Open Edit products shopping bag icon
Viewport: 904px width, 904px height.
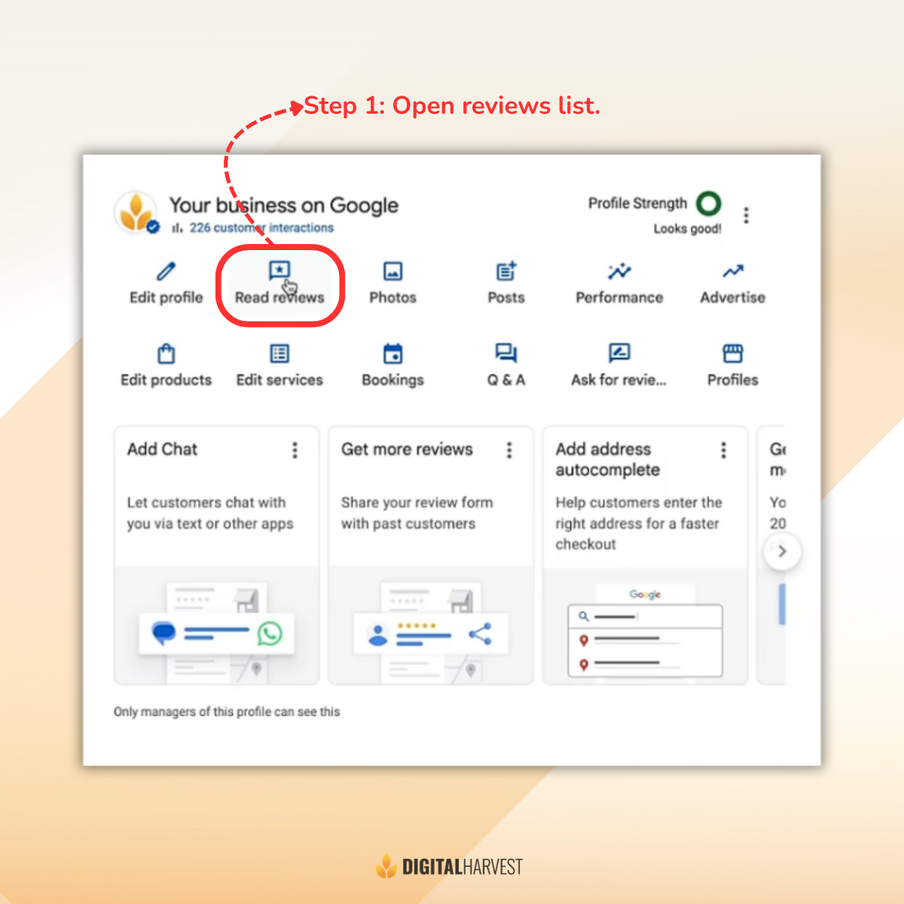(x=166, y=353)
